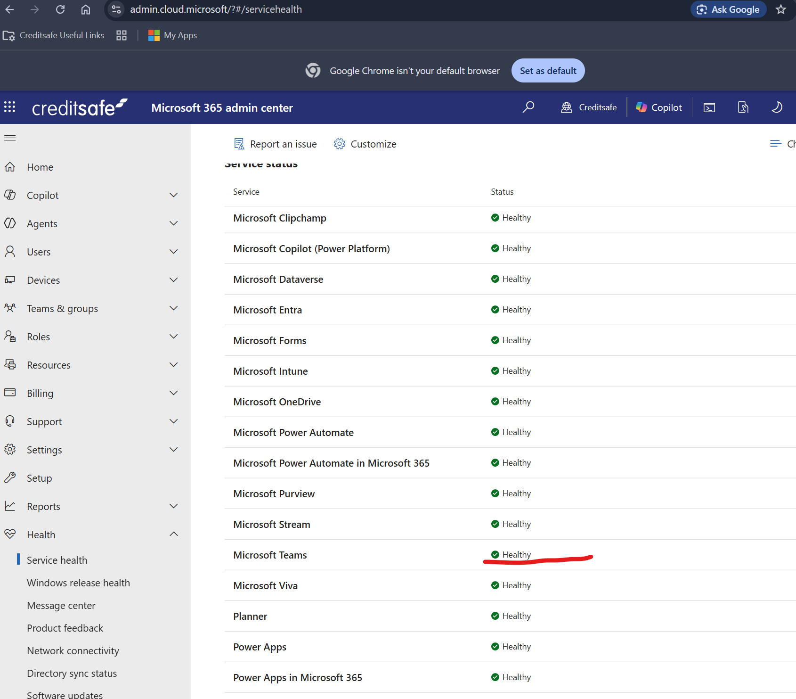Click the browser reload icon
The height and width of the screenshot is (699, 796).
(x=60, y=9)
